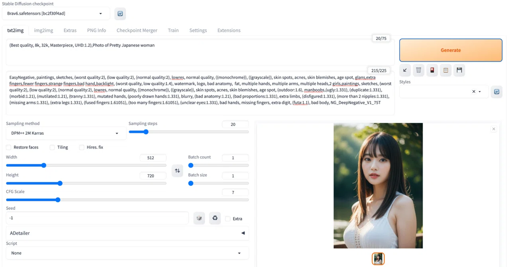Show extra networks with the red card icon
510x267 pixels.
tap(432, 70)
